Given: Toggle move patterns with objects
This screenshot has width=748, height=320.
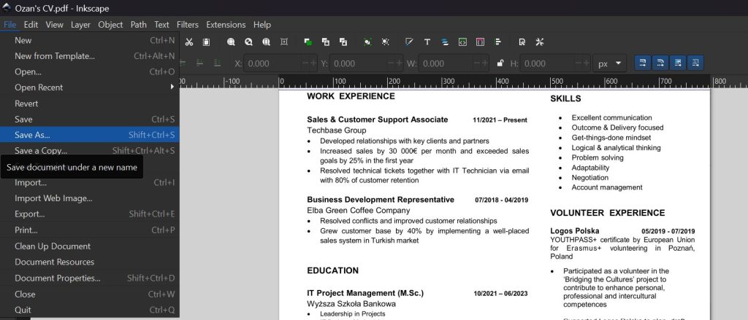Looking at the screenshot, I should 695,63.
